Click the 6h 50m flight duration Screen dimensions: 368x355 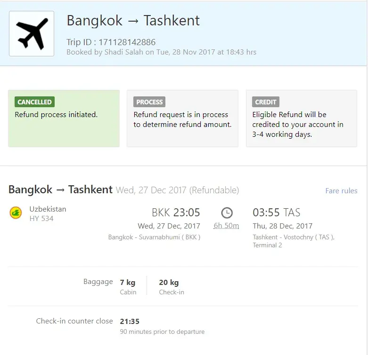point(226,226)
